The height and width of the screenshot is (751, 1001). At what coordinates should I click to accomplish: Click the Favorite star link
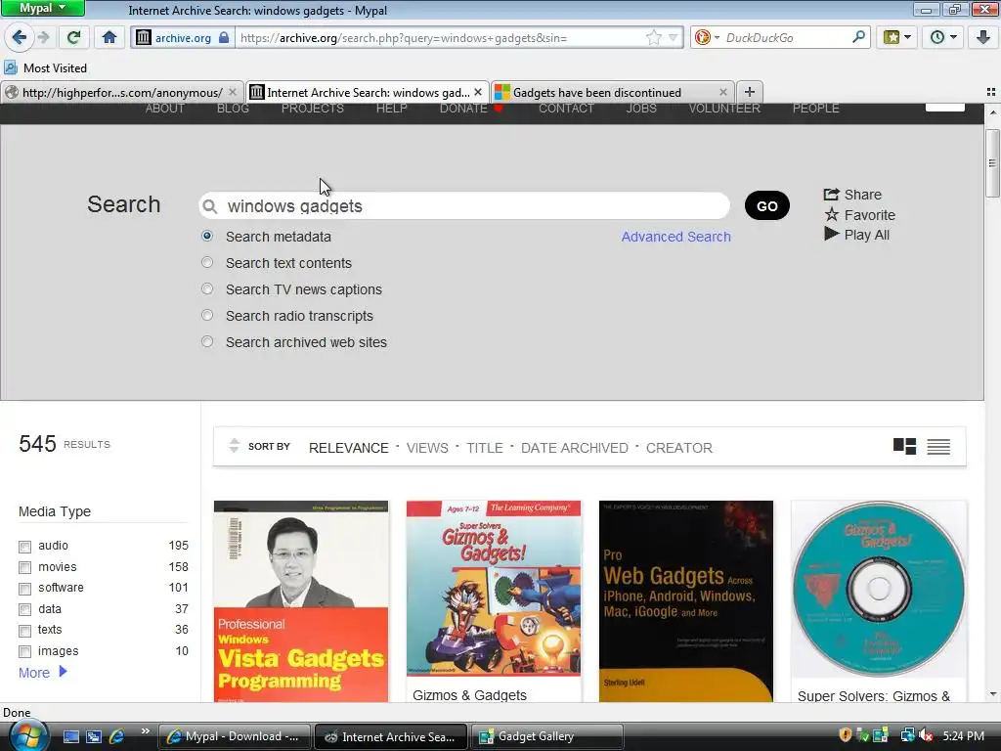click(x=859, y=215)
